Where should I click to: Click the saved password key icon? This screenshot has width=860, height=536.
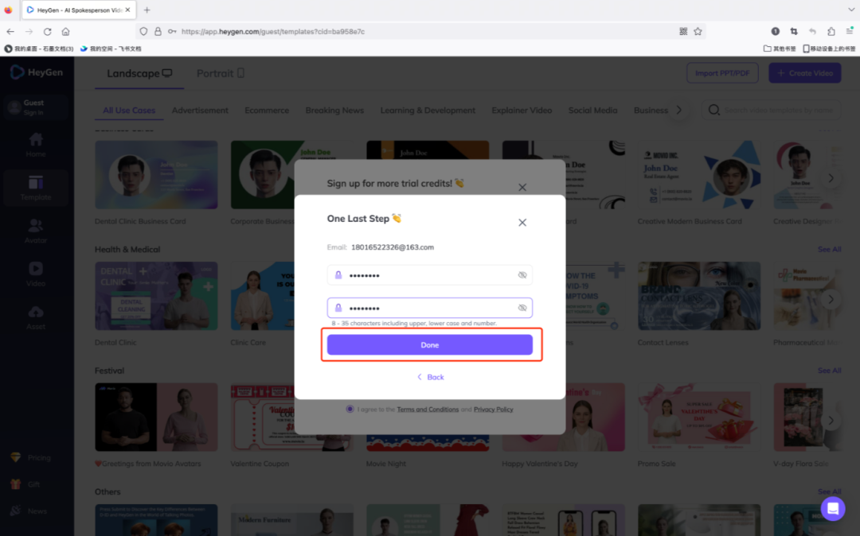pos(172,31)
